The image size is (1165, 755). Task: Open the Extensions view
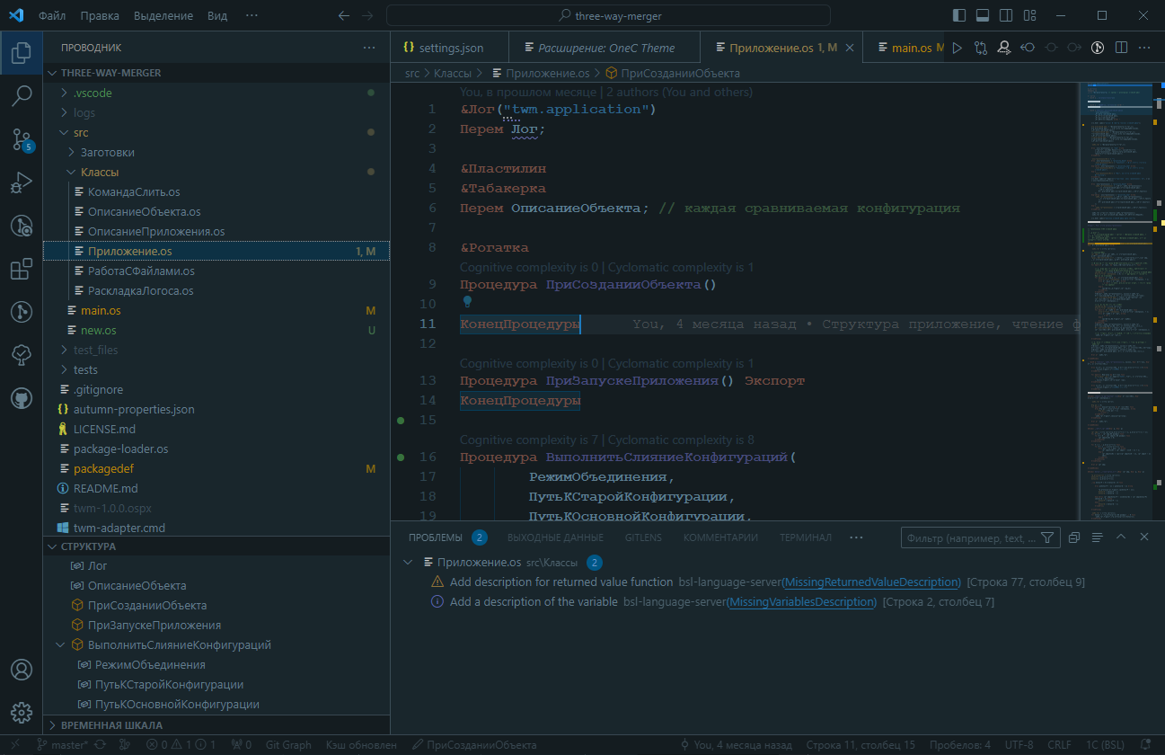[22, 269]
